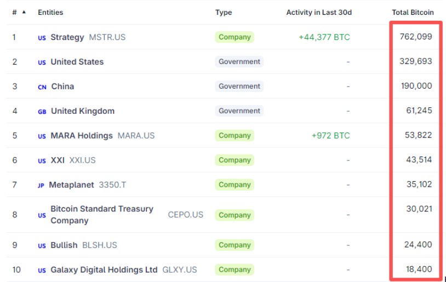Screen dimensions: 446x282
Task: Click the GB flag icon beside United Kingdom
Action: [42, 112]
